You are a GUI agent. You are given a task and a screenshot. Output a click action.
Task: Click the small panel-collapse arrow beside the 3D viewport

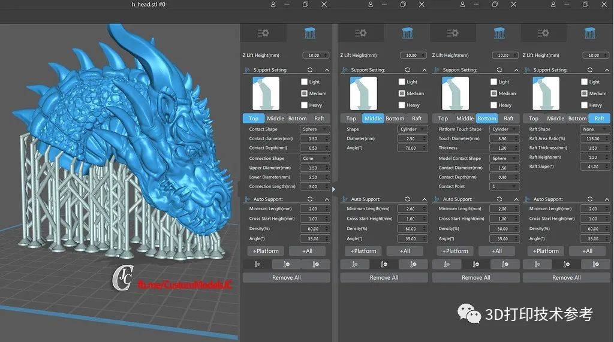[x=334, y=189]
